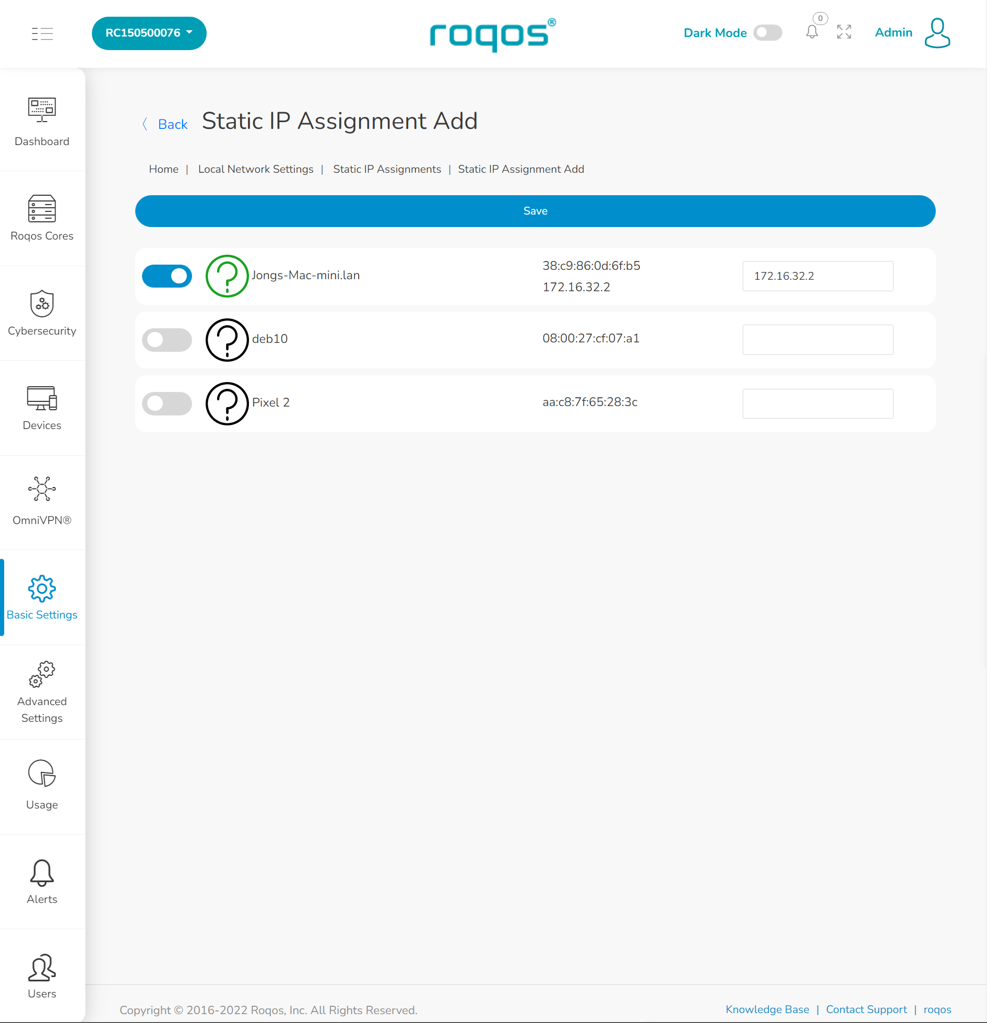The height and width of the screenshot is (1023, 987).
Task: Click the Back chevron arrow
Action: tap(145, 124)
